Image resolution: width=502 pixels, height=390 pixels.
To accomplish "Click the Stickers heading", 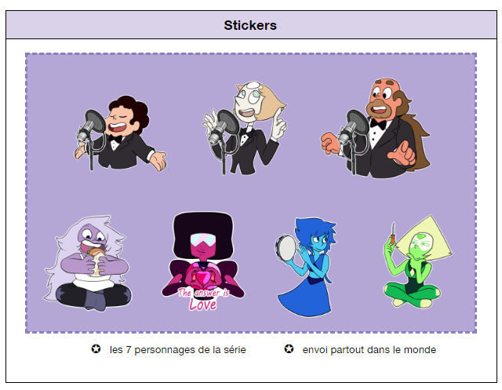I will (x=250, y=25).
